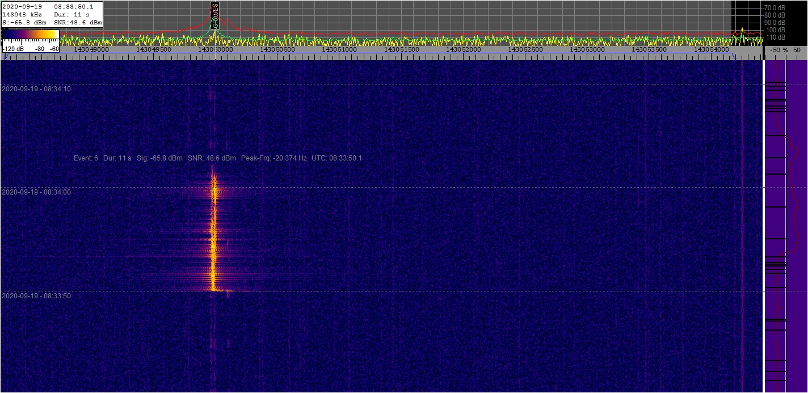This screenshot has width=808, height=393.
Task: Click the '-50 % 50' percent scale header
Action: 786,50
